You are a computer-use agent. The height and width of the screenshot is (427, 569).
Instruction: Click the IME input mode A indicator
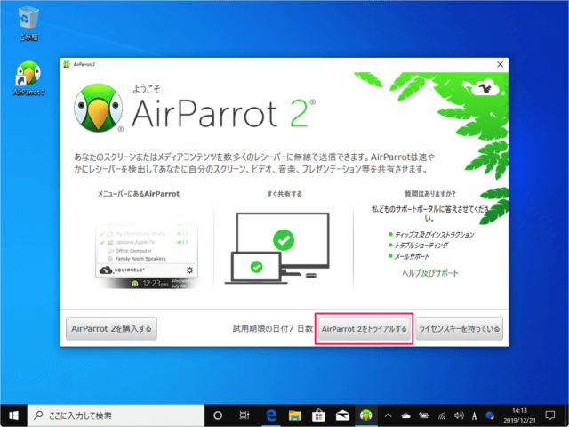pyautogui.click(x=474, y=415)
